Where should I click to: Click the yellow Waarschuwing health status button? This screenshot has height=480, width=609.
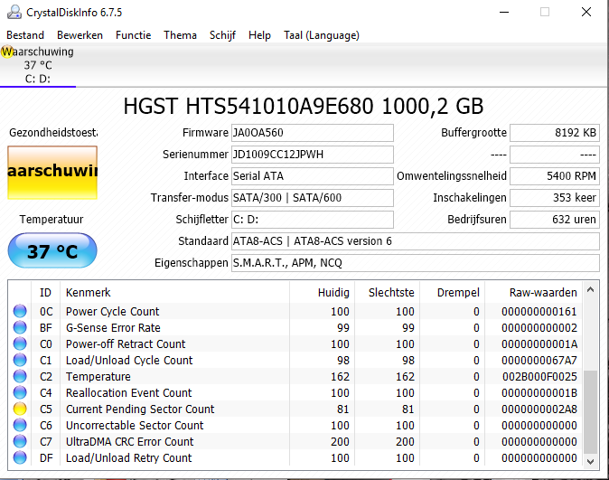coord(52,172)
